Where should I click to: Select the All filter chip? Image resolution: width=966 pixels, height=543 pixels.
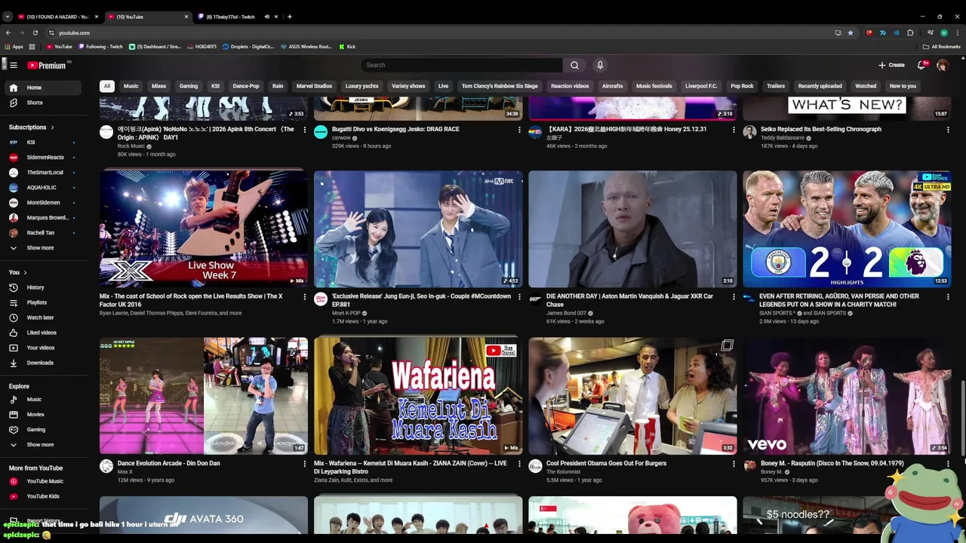pos(107,86)
